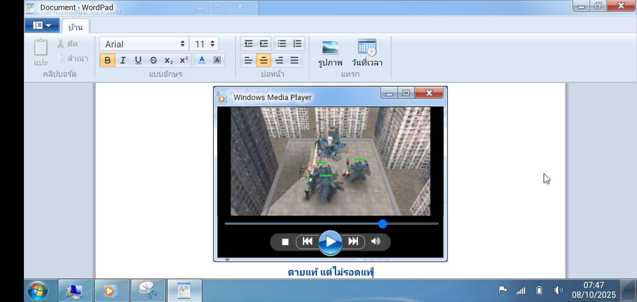Increase the paragraph indent
Screen dimensions: 637x302
pyautogui.click(x=264, y=44)
